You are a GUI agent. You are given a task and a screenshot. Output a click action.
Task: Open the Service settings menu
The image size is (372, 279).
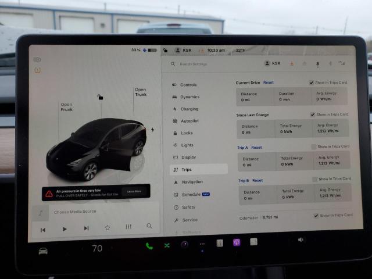click(186, 220)
